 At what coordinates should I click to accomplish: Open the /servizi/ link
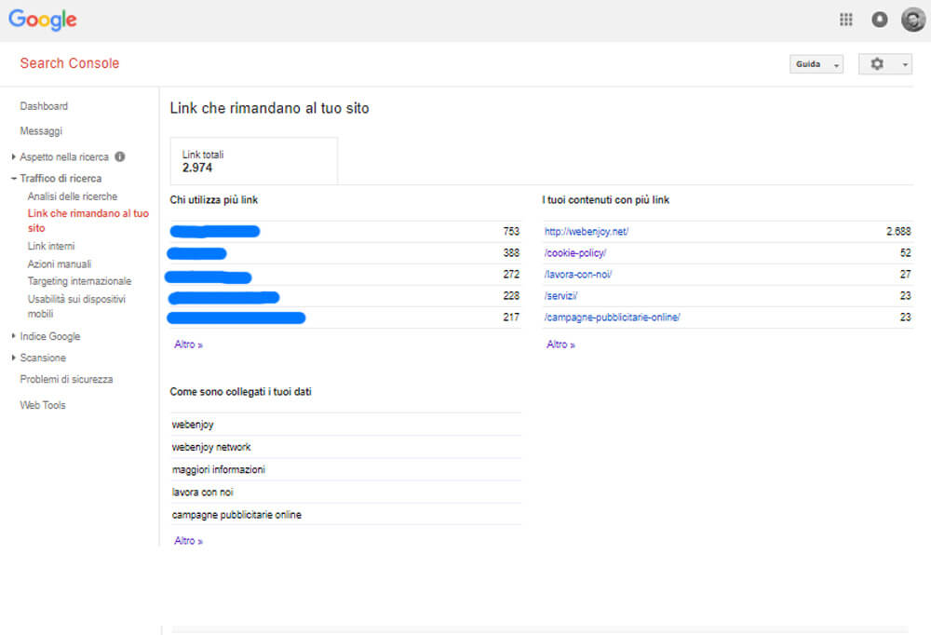(561, 296)
